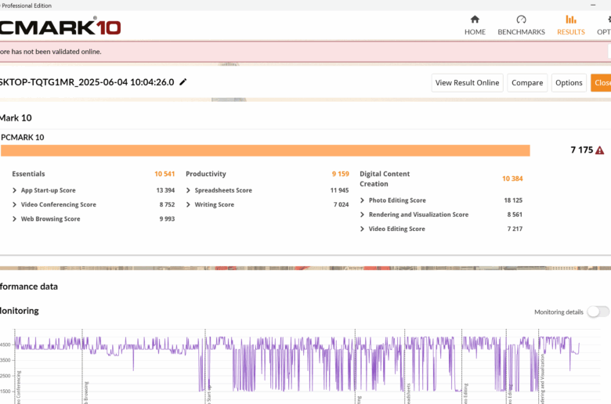
Task: Click the Digital Content Creation heading
Action: 385,179
